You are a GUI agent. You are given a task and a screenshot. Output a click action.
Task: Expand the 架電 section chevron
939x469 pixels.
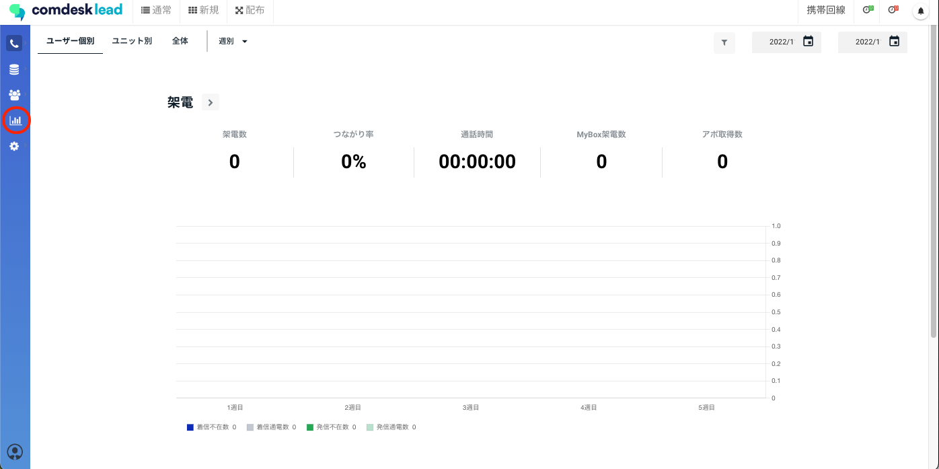(211, 102)
